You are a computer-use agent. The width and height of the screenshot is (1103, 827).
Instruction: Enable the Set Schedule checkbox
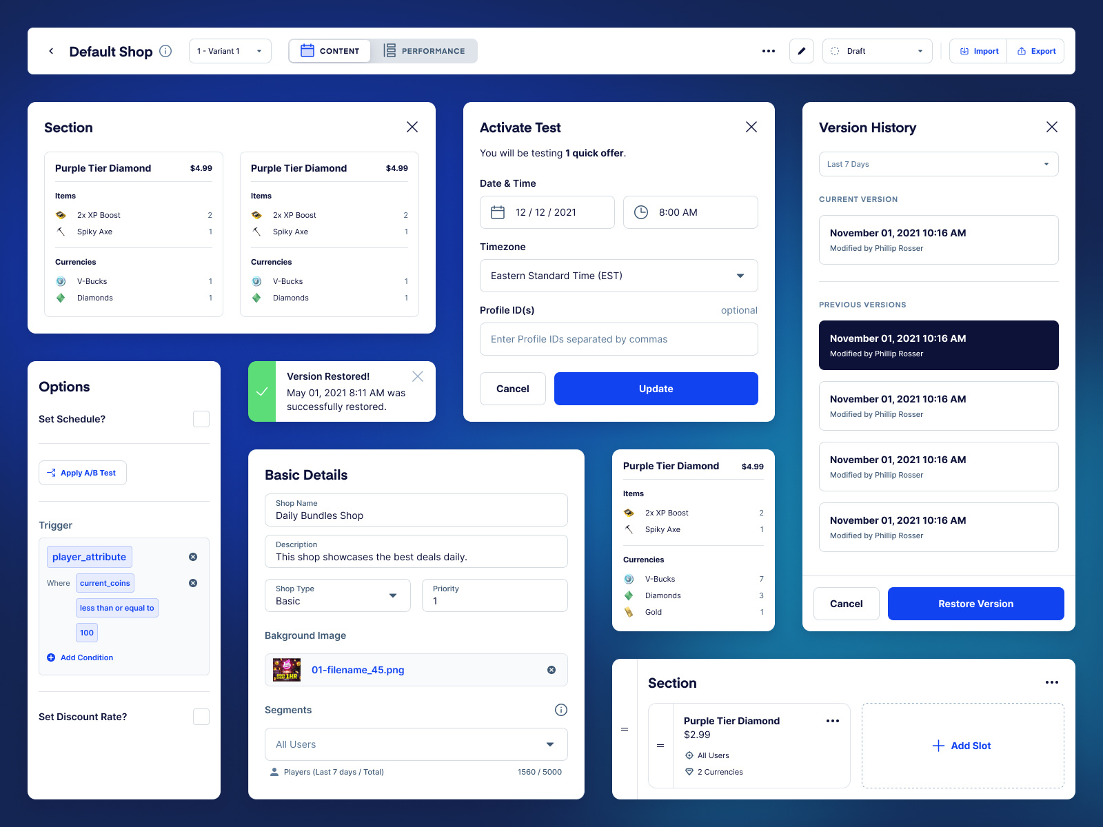[x=201, y=418]
